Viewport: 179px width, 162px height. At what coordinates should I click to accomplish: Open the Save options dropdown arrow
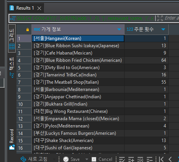tap(87, 159)
